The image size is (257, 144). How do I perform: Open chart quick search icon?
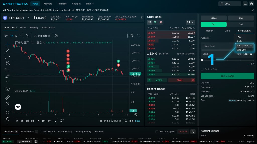[x=132, y=36]
